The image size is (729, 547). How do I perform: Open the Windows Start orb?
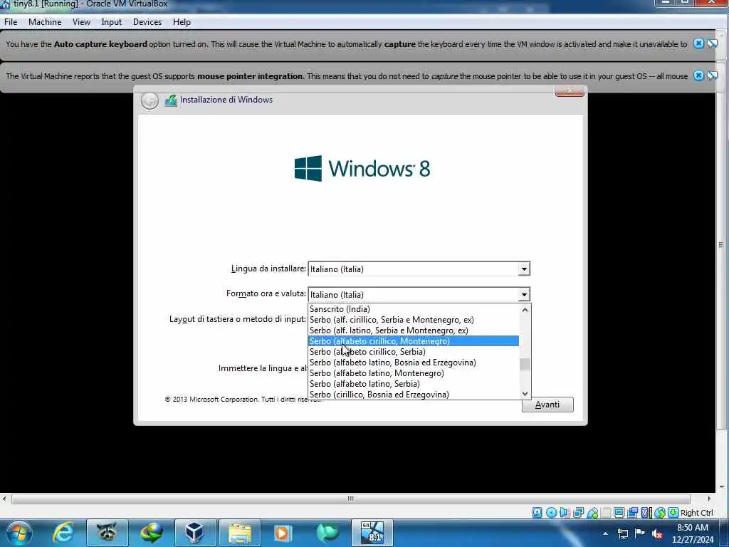coord(19,533)
